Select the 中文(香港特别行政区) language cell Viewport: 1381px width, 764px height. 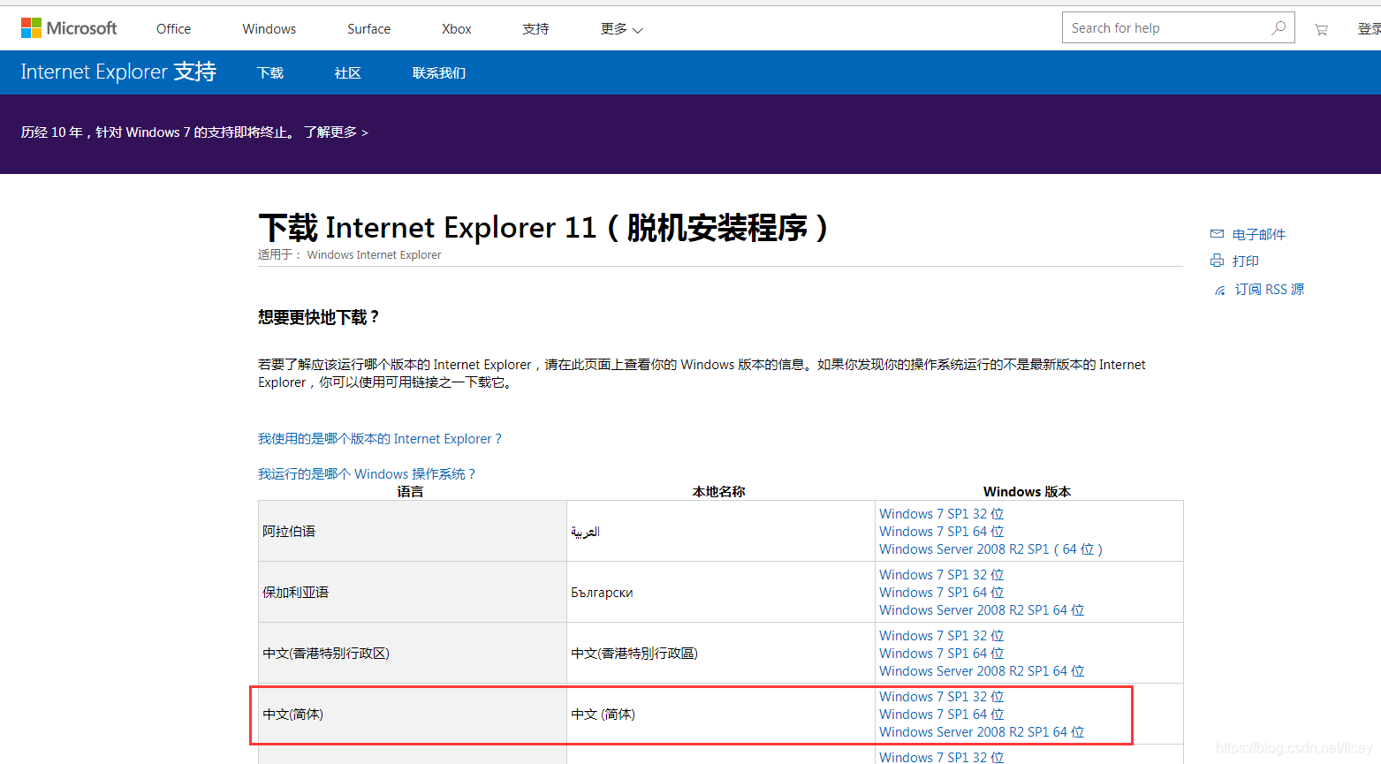click(413, 653)
